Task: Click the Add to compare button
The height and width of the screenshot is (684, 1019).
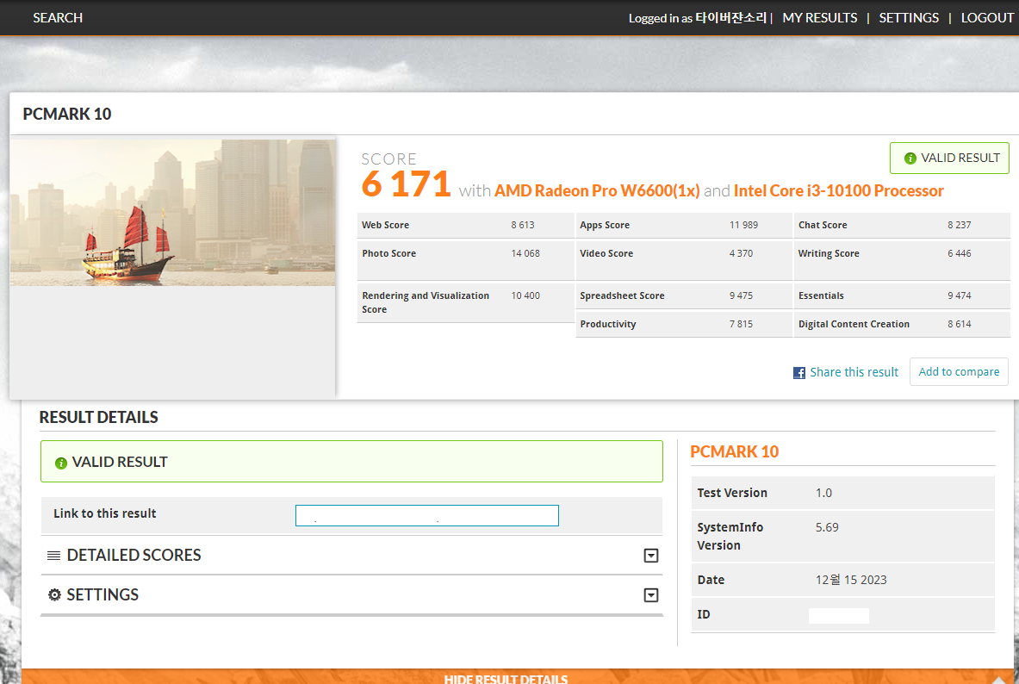Action: (x=959, y=371)
